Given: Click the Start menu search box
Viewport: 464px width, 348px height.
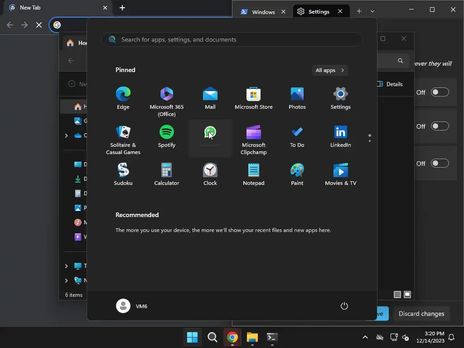Looking at the screenshot, I should (x=232, y=39).
